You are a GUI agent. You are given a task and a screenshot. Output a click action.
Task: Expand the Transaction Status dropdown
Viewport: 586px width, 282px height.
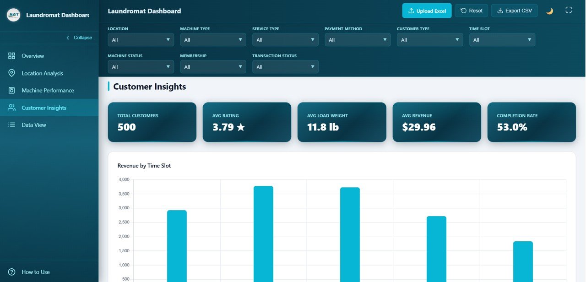coord(285,67)
